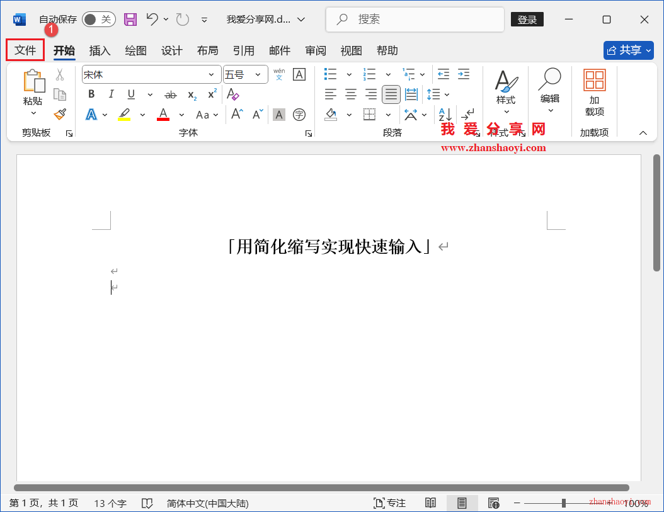This screenshot has width=664, height=512.
Task: Open the numbering list dropdown arrow
Action: click(388, 74)
